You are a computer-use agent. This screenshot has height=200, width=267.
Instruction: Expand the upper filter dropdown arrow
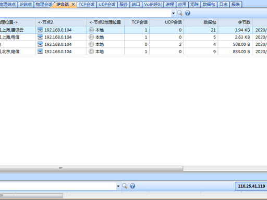173,13
